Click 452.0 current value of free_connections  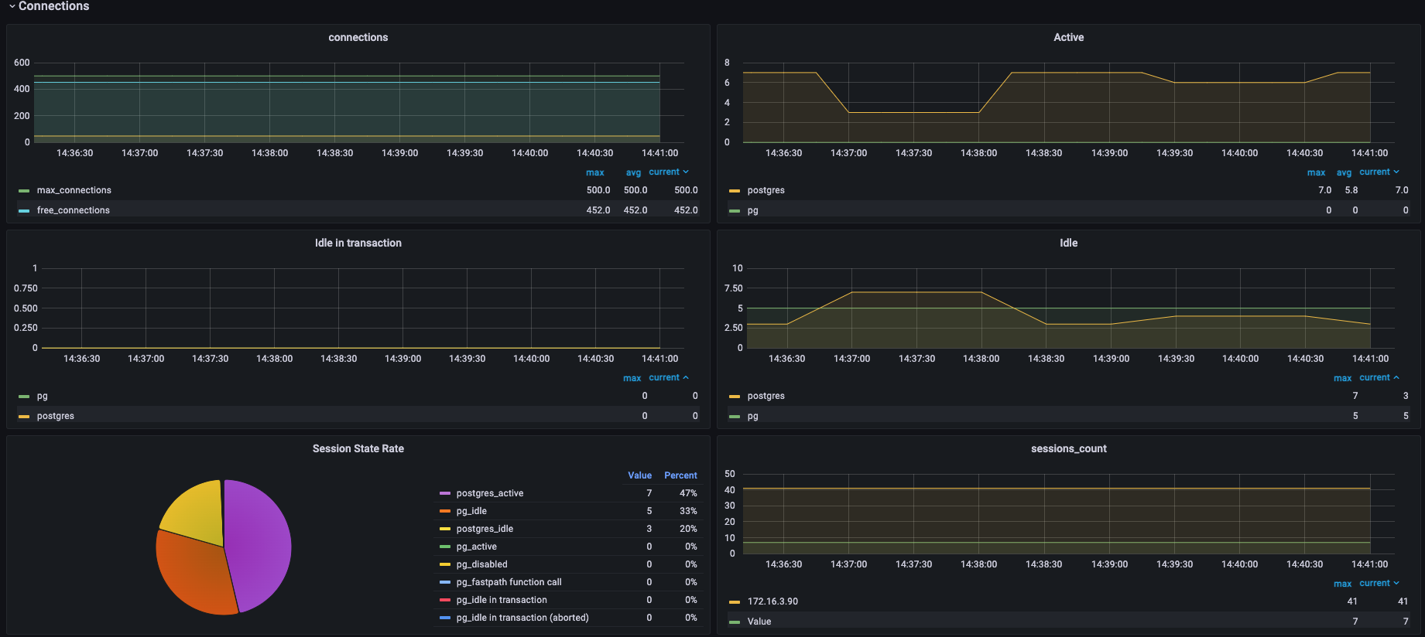(686, 210)
